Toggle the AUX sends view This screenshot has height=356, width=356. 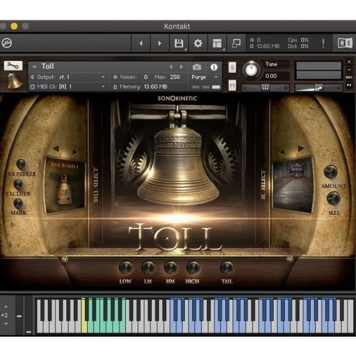click(349, 77)
